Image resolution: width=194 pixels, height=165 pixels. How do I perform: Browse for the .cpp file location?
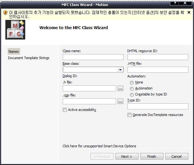[x=121, y=101]
